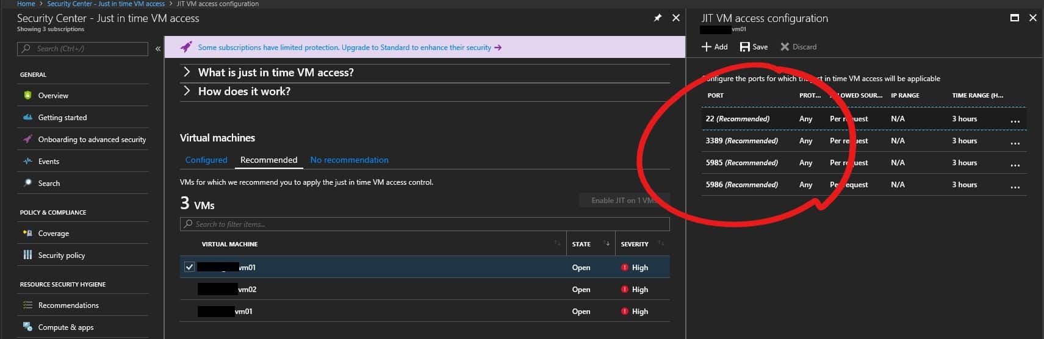Open the Recommendations list icon
The width and height of the screenshot is (1044, 339).
27,305
